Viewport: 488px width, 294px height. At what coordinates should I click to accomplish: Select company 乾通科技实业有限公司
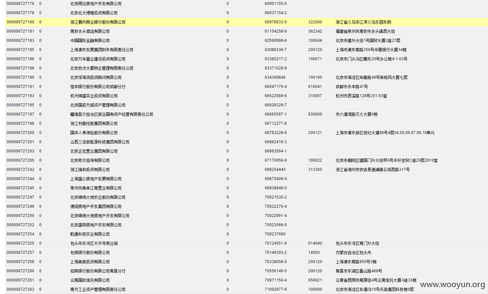point(90,234)
